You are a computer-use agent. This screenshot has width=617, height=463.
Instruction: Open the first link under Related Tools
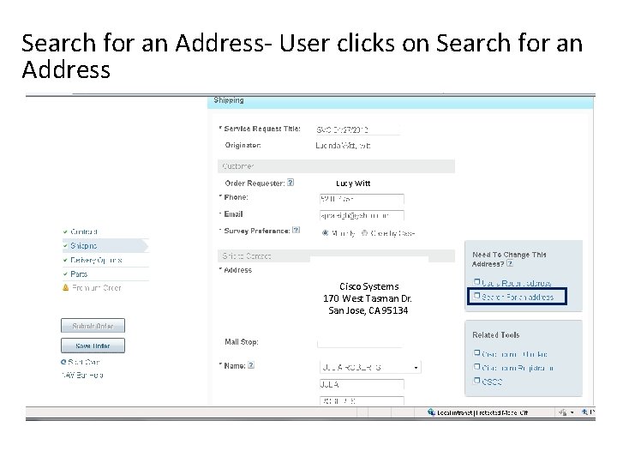click(x=514, y=354)
